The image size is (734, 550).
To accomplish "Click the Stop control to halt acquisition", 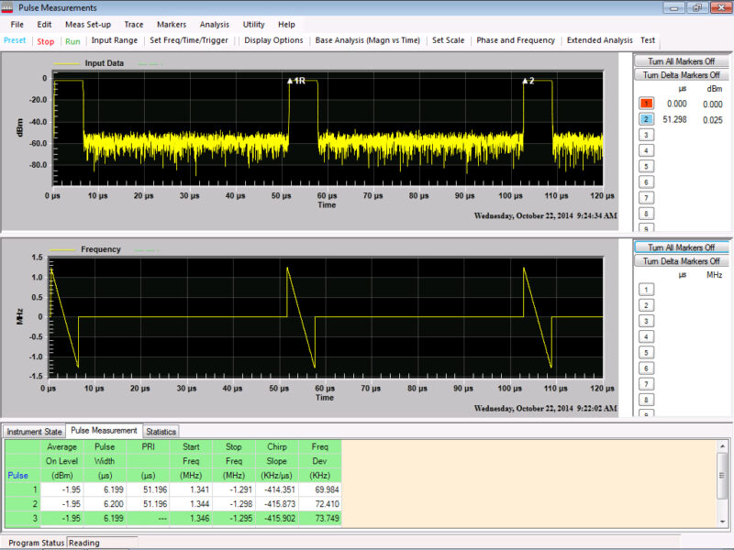I will tap(47, 40).
